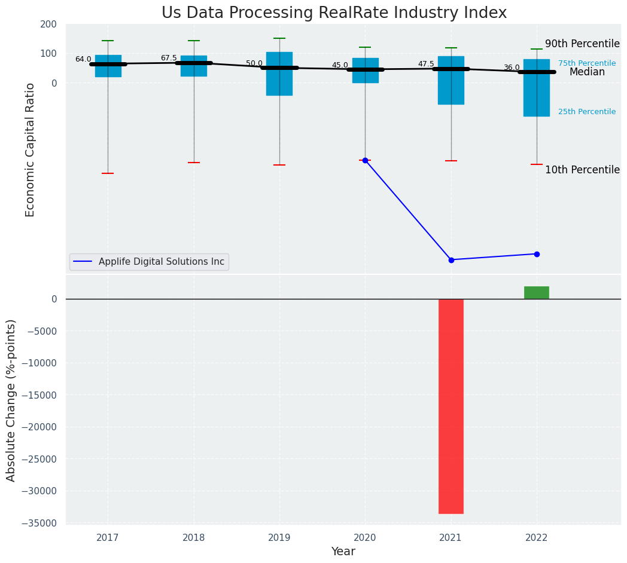Click the Absolute Change axis label
Image resolution: width=627 pixels, height=563 pixels.
pos(11,400)
